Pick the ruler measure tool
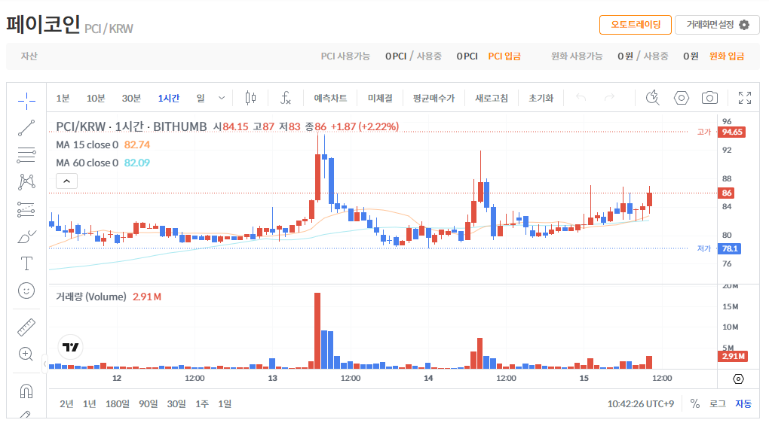 26,327
